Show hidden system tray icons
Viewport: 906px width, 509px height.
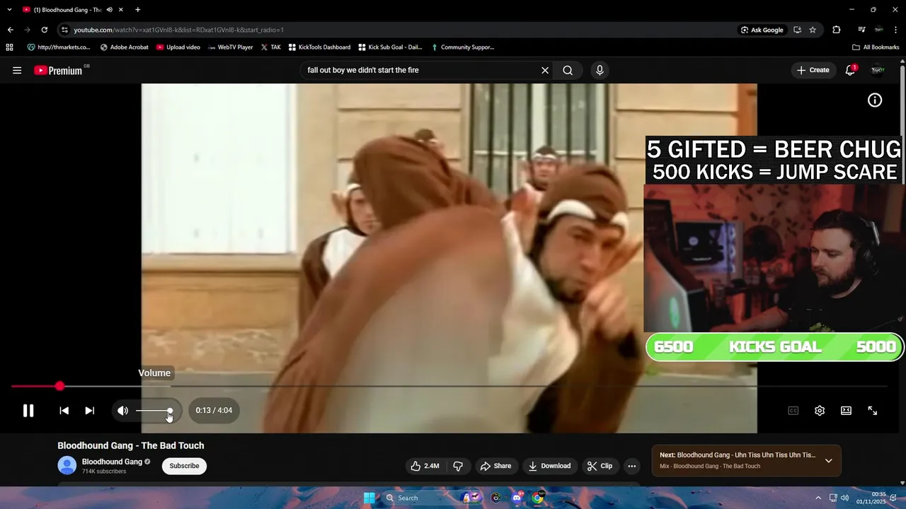click(x=818, y=498)
